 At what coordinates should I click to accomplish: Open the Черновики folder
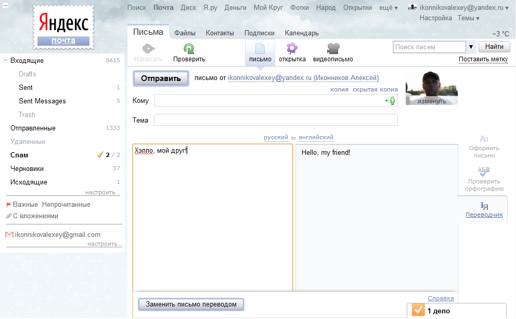pos(27,168)
